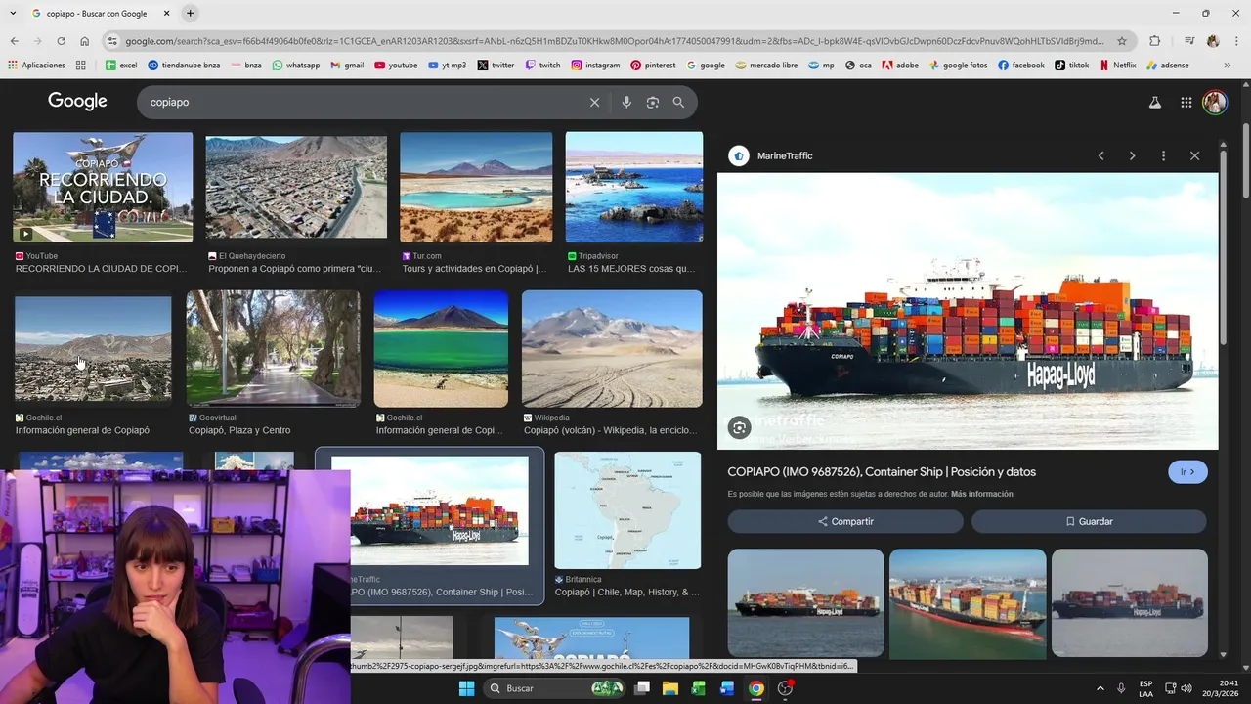Open the Geovirtual Plaza y Centro image
Image resolution: width=1251 pixels, height=704 pixels.
(x=273, y=348)
